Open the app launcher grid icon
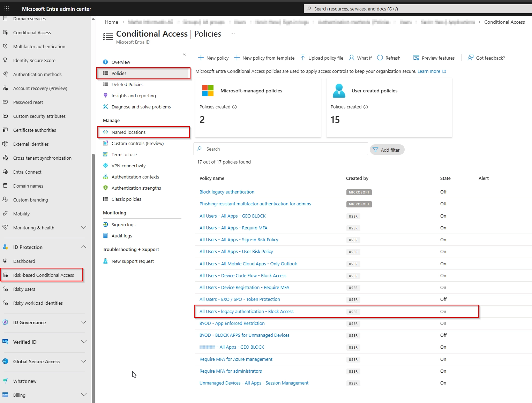Viewport: 532px width, 403px height. coord(6,8)
